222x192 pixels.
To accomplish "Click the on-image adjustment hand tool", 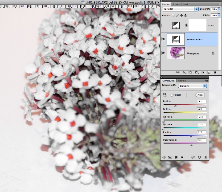I will 164,95.
